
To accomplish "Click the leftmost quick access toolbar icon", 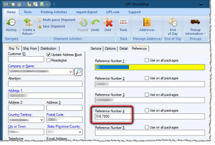I will click(x=6, y=4).
